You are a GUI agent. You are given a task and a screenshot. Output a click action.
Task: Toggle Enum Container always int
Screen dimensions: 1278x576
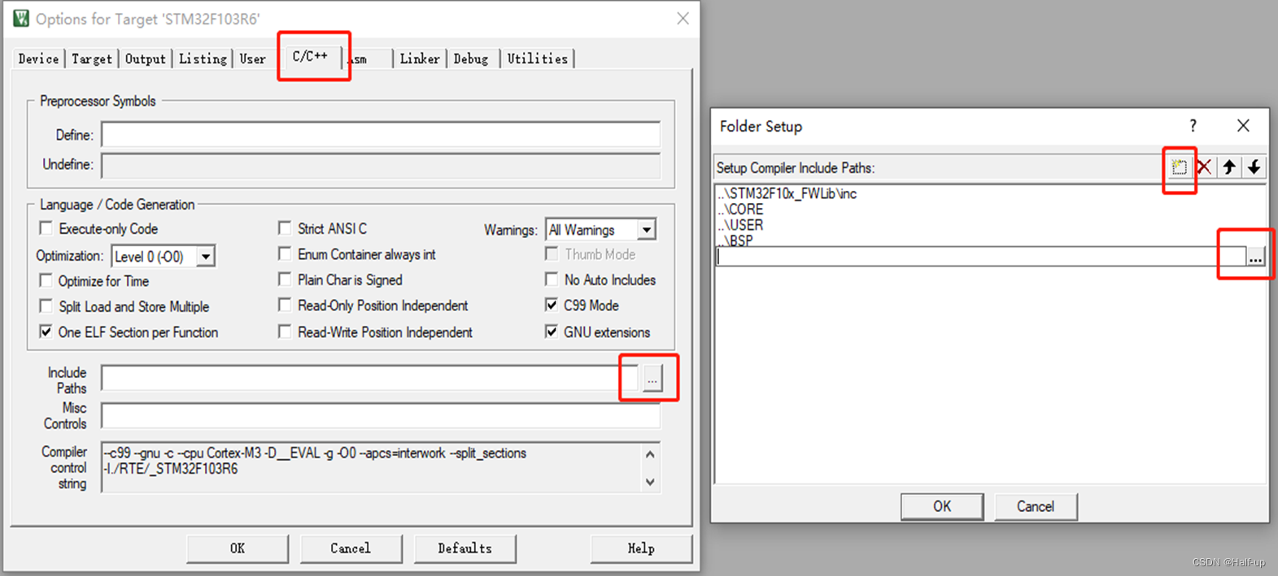[285, 254]
